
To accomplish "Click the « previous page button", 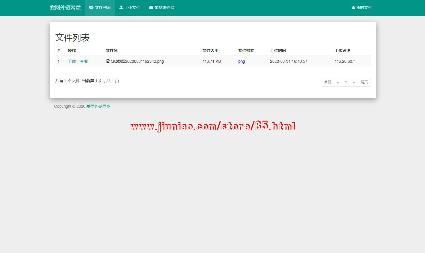I will [338, 82].
